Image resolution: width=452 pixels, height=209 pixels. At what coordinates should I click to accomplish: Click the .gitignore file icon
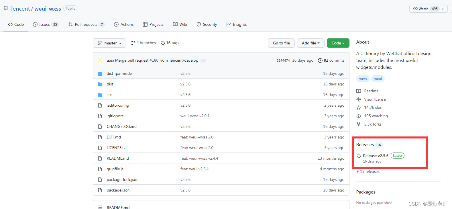(100, 116)
